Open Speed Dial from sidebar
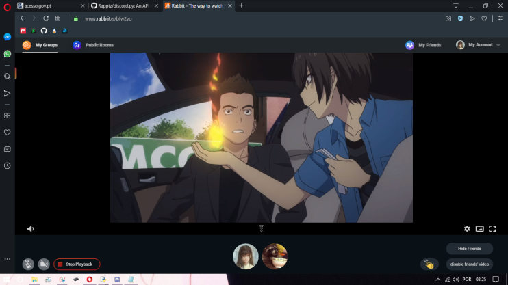The width and height of the screenshot is (508, 285). click(7, 116)
